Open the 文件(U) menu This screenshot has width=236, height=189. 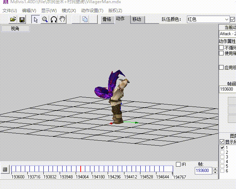pyautogui.click(x=10, y=11)
